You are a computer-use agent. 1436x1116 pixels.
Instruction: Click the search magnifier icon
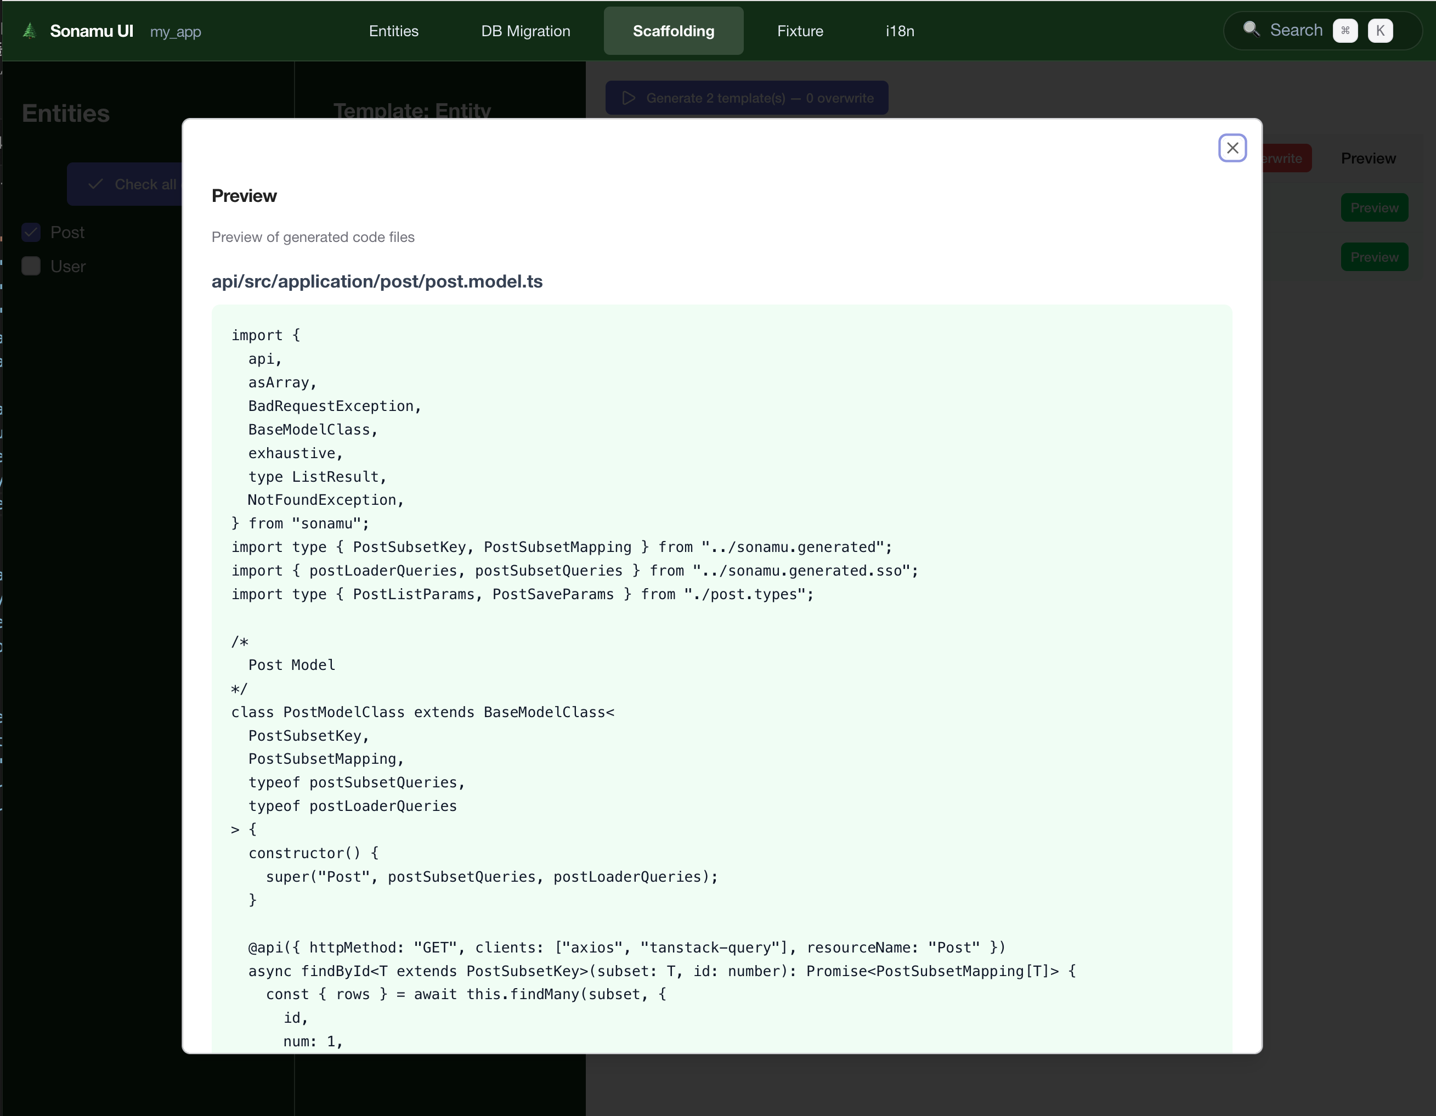1251,30
